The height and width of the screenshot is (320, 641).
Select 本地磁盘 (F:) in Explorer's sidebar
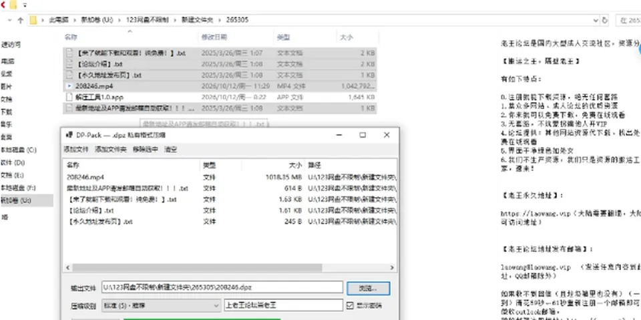pyautogui.click(x=19, y=188)
